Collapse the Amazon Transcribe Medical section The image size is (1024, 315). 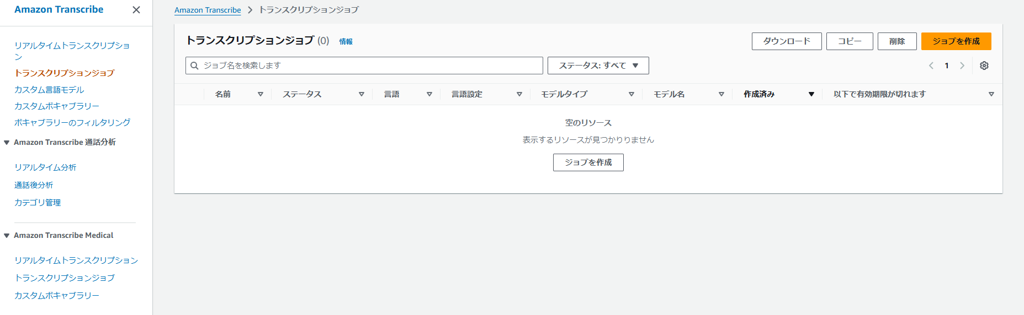pyautogui.click(x=7, y=236)
